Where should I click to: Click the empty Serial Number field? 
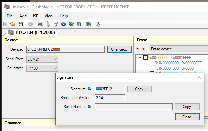[x=134, y=107]
